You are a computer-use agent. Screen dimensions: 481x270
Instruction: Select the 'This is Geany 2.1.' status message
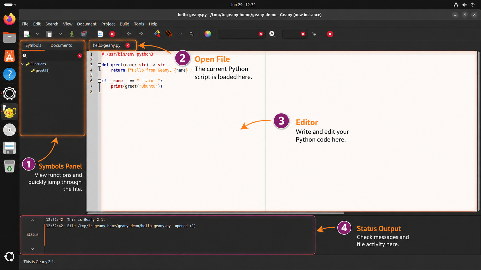(75, 220)
